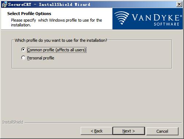Click the SecureCRT installer icon in title bar
The width and height of the screenshot is (184, 139).
coord(5,4)
